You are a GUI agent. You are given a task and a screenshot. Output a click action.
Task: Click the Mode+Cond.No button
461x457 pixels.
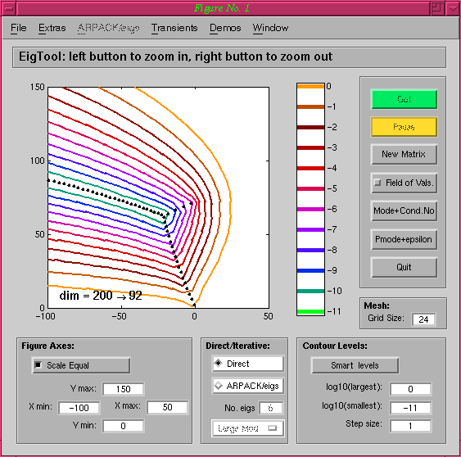[x=404, y=210]
